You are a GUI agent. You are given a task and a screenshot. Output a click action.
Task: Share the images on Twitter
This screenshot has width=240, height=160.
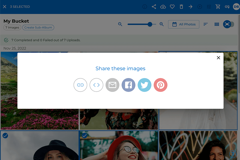[x=144, y=85]
